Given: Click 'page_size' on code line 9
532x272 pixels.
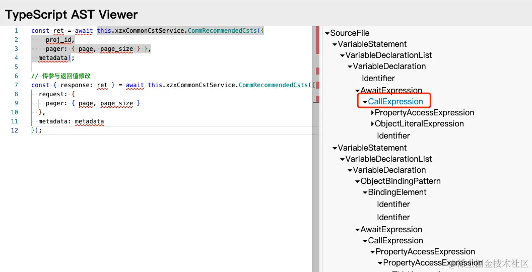Looking at the screenshot, I should tap(117, 103).
